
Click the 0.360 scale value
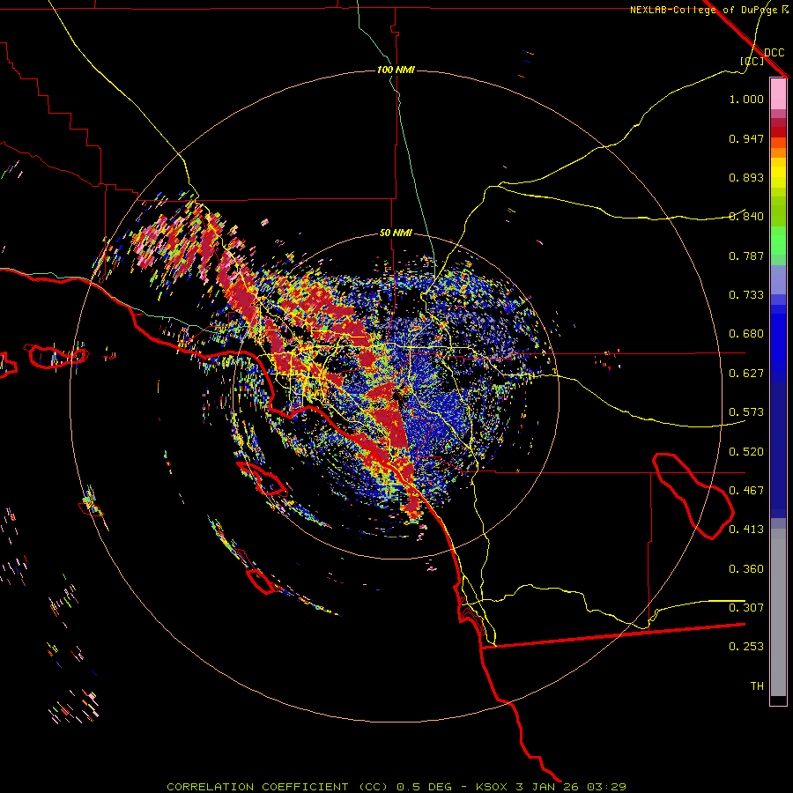tap(746, 569)
